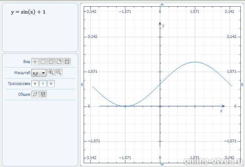Start tracing with the play button

click(x=35, y=83)
